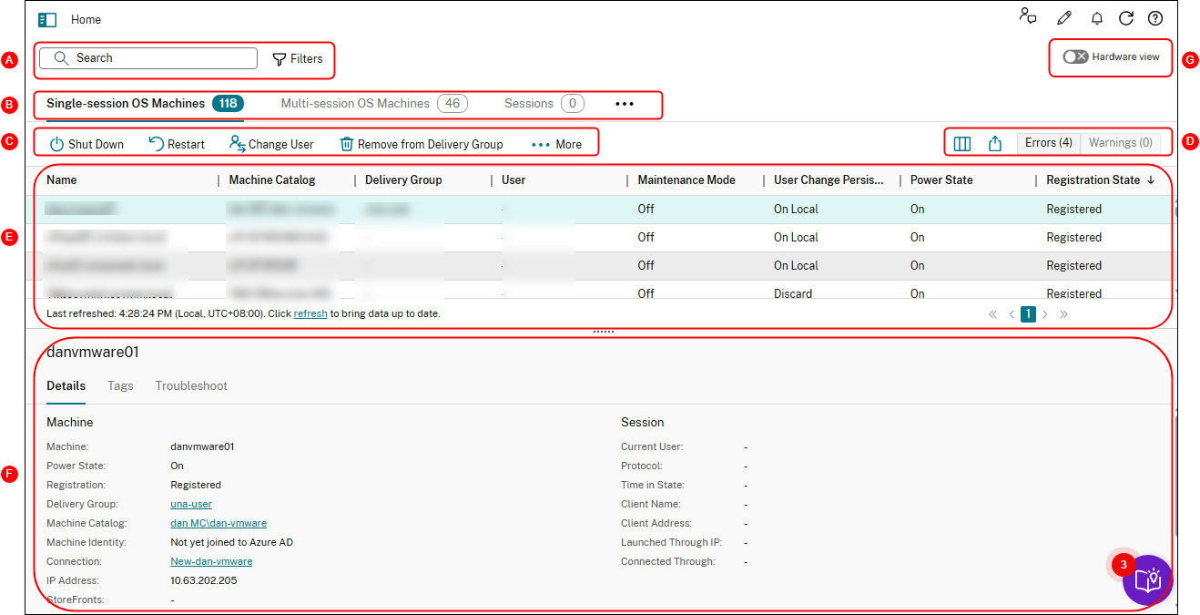This screenshot has width=1200, height=615.
Task: Open the feedback chat icon
Action: click(1028, 17)
